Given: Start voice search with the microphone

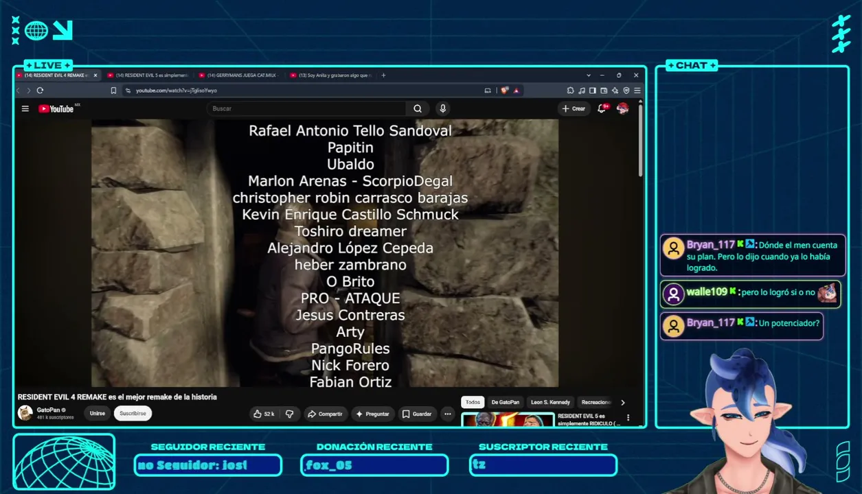Looking at the screenshot, I should [x=443, y=108].
